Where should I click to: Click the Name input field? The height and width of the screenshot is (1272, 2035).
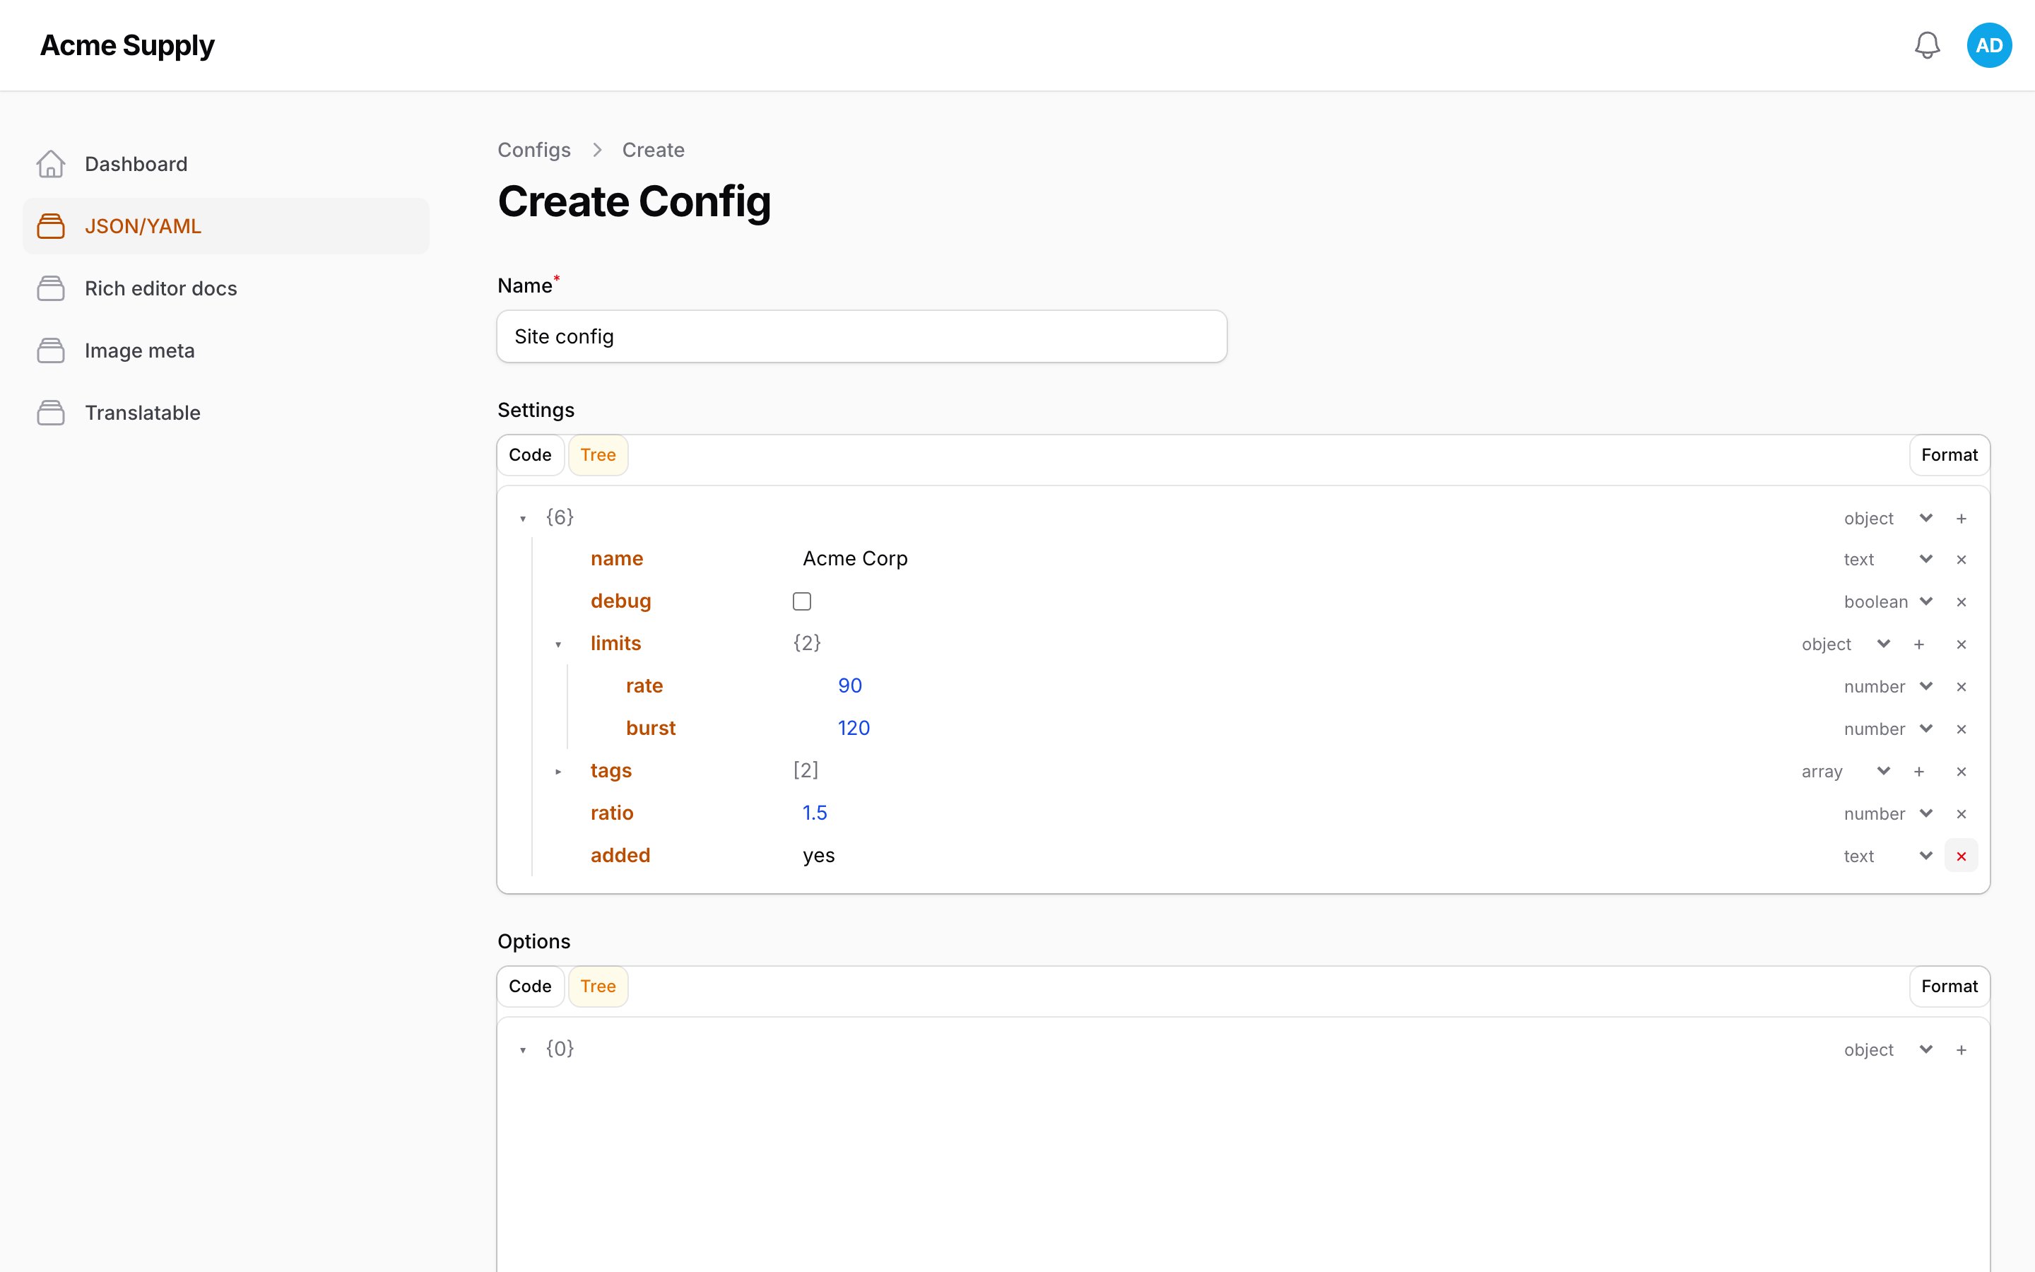[x=862, y=336]
